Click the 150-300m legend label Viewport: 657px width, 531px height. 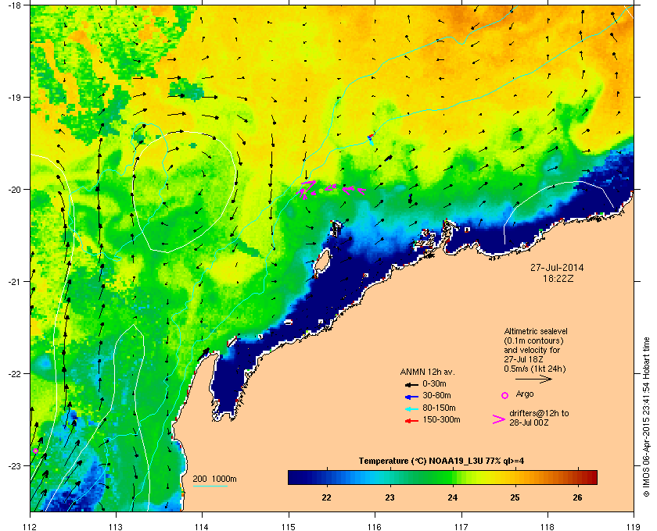pos(441,419)
